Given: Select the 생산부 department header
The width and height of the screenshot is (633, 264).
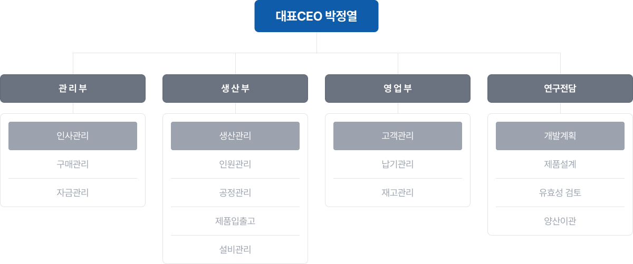Looking at the screenshot, I should pos(235,89).
